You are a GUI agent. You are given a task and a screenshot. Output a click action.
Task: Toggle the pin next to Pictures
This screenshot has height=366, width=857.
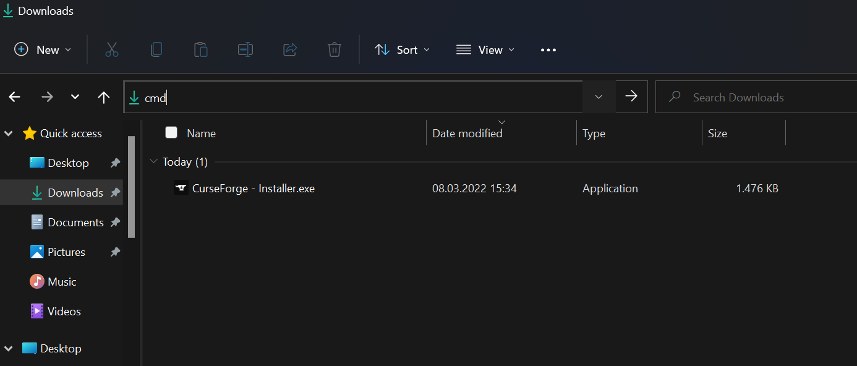pos(115,252)
